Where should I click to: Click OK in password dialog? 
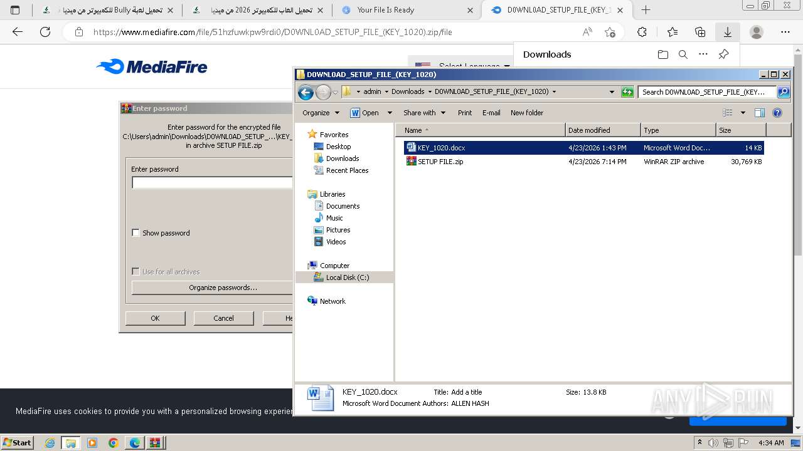pyautogui.click(x=155, y=318)
